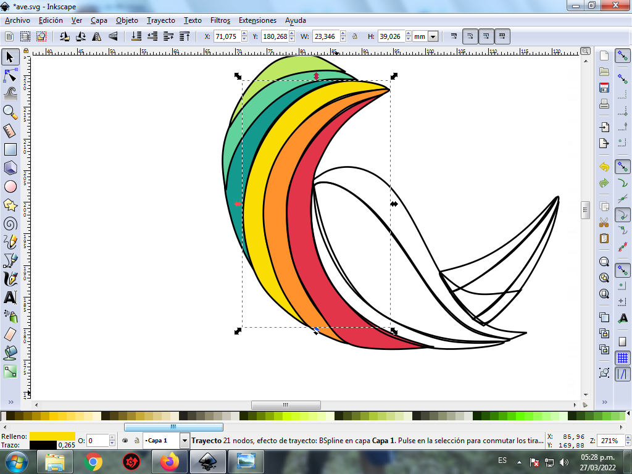This screenshot has height=474, width=632.
Task: Select the Zoom tool in toolbox
Action: click(x=10, y=112)
